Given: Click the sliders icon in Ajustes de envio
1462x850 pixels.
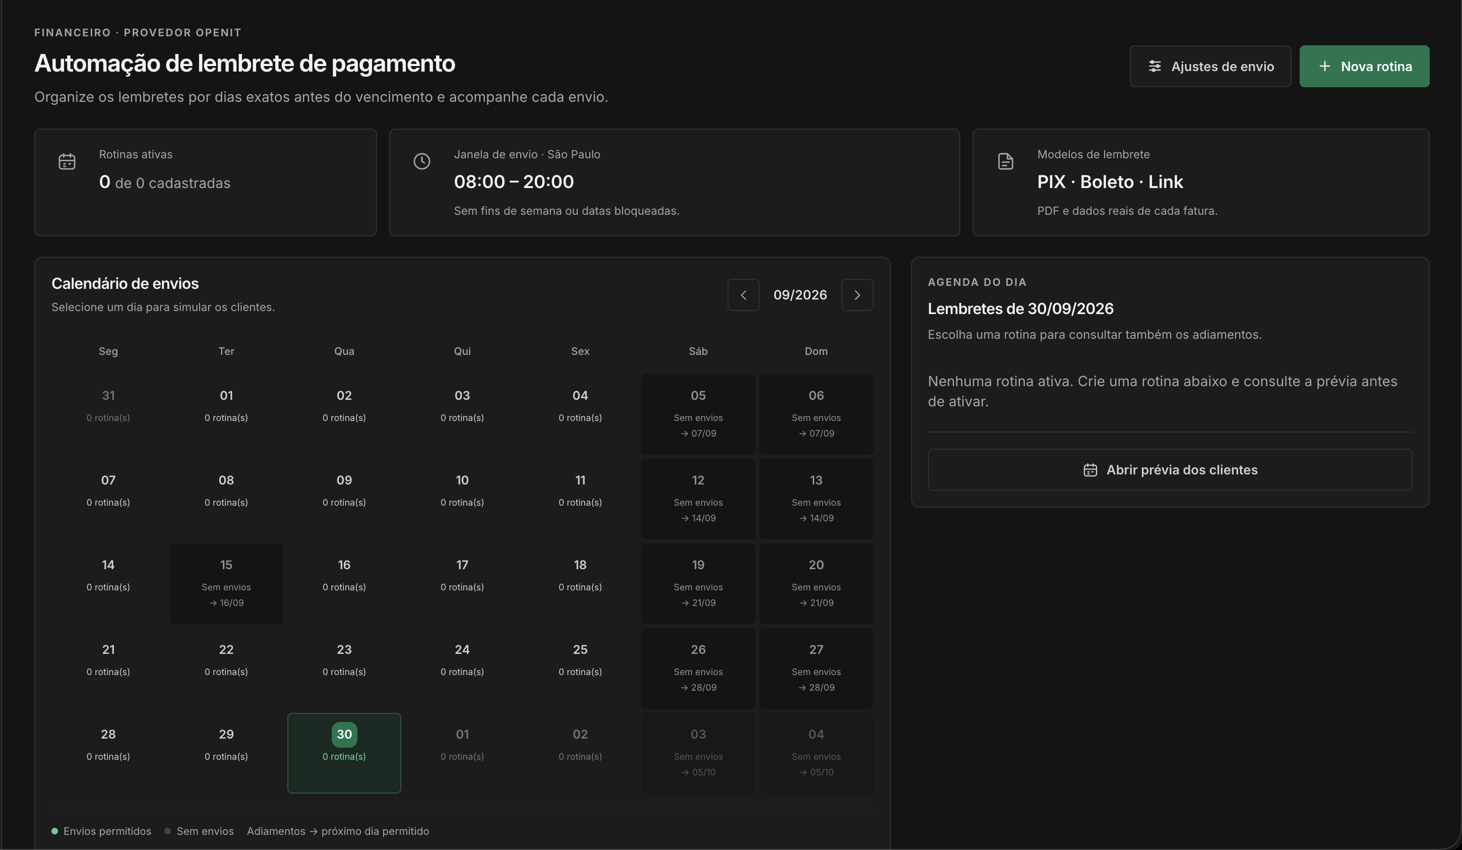Looking at the screenshot, I should click(x=1154, y=66).
